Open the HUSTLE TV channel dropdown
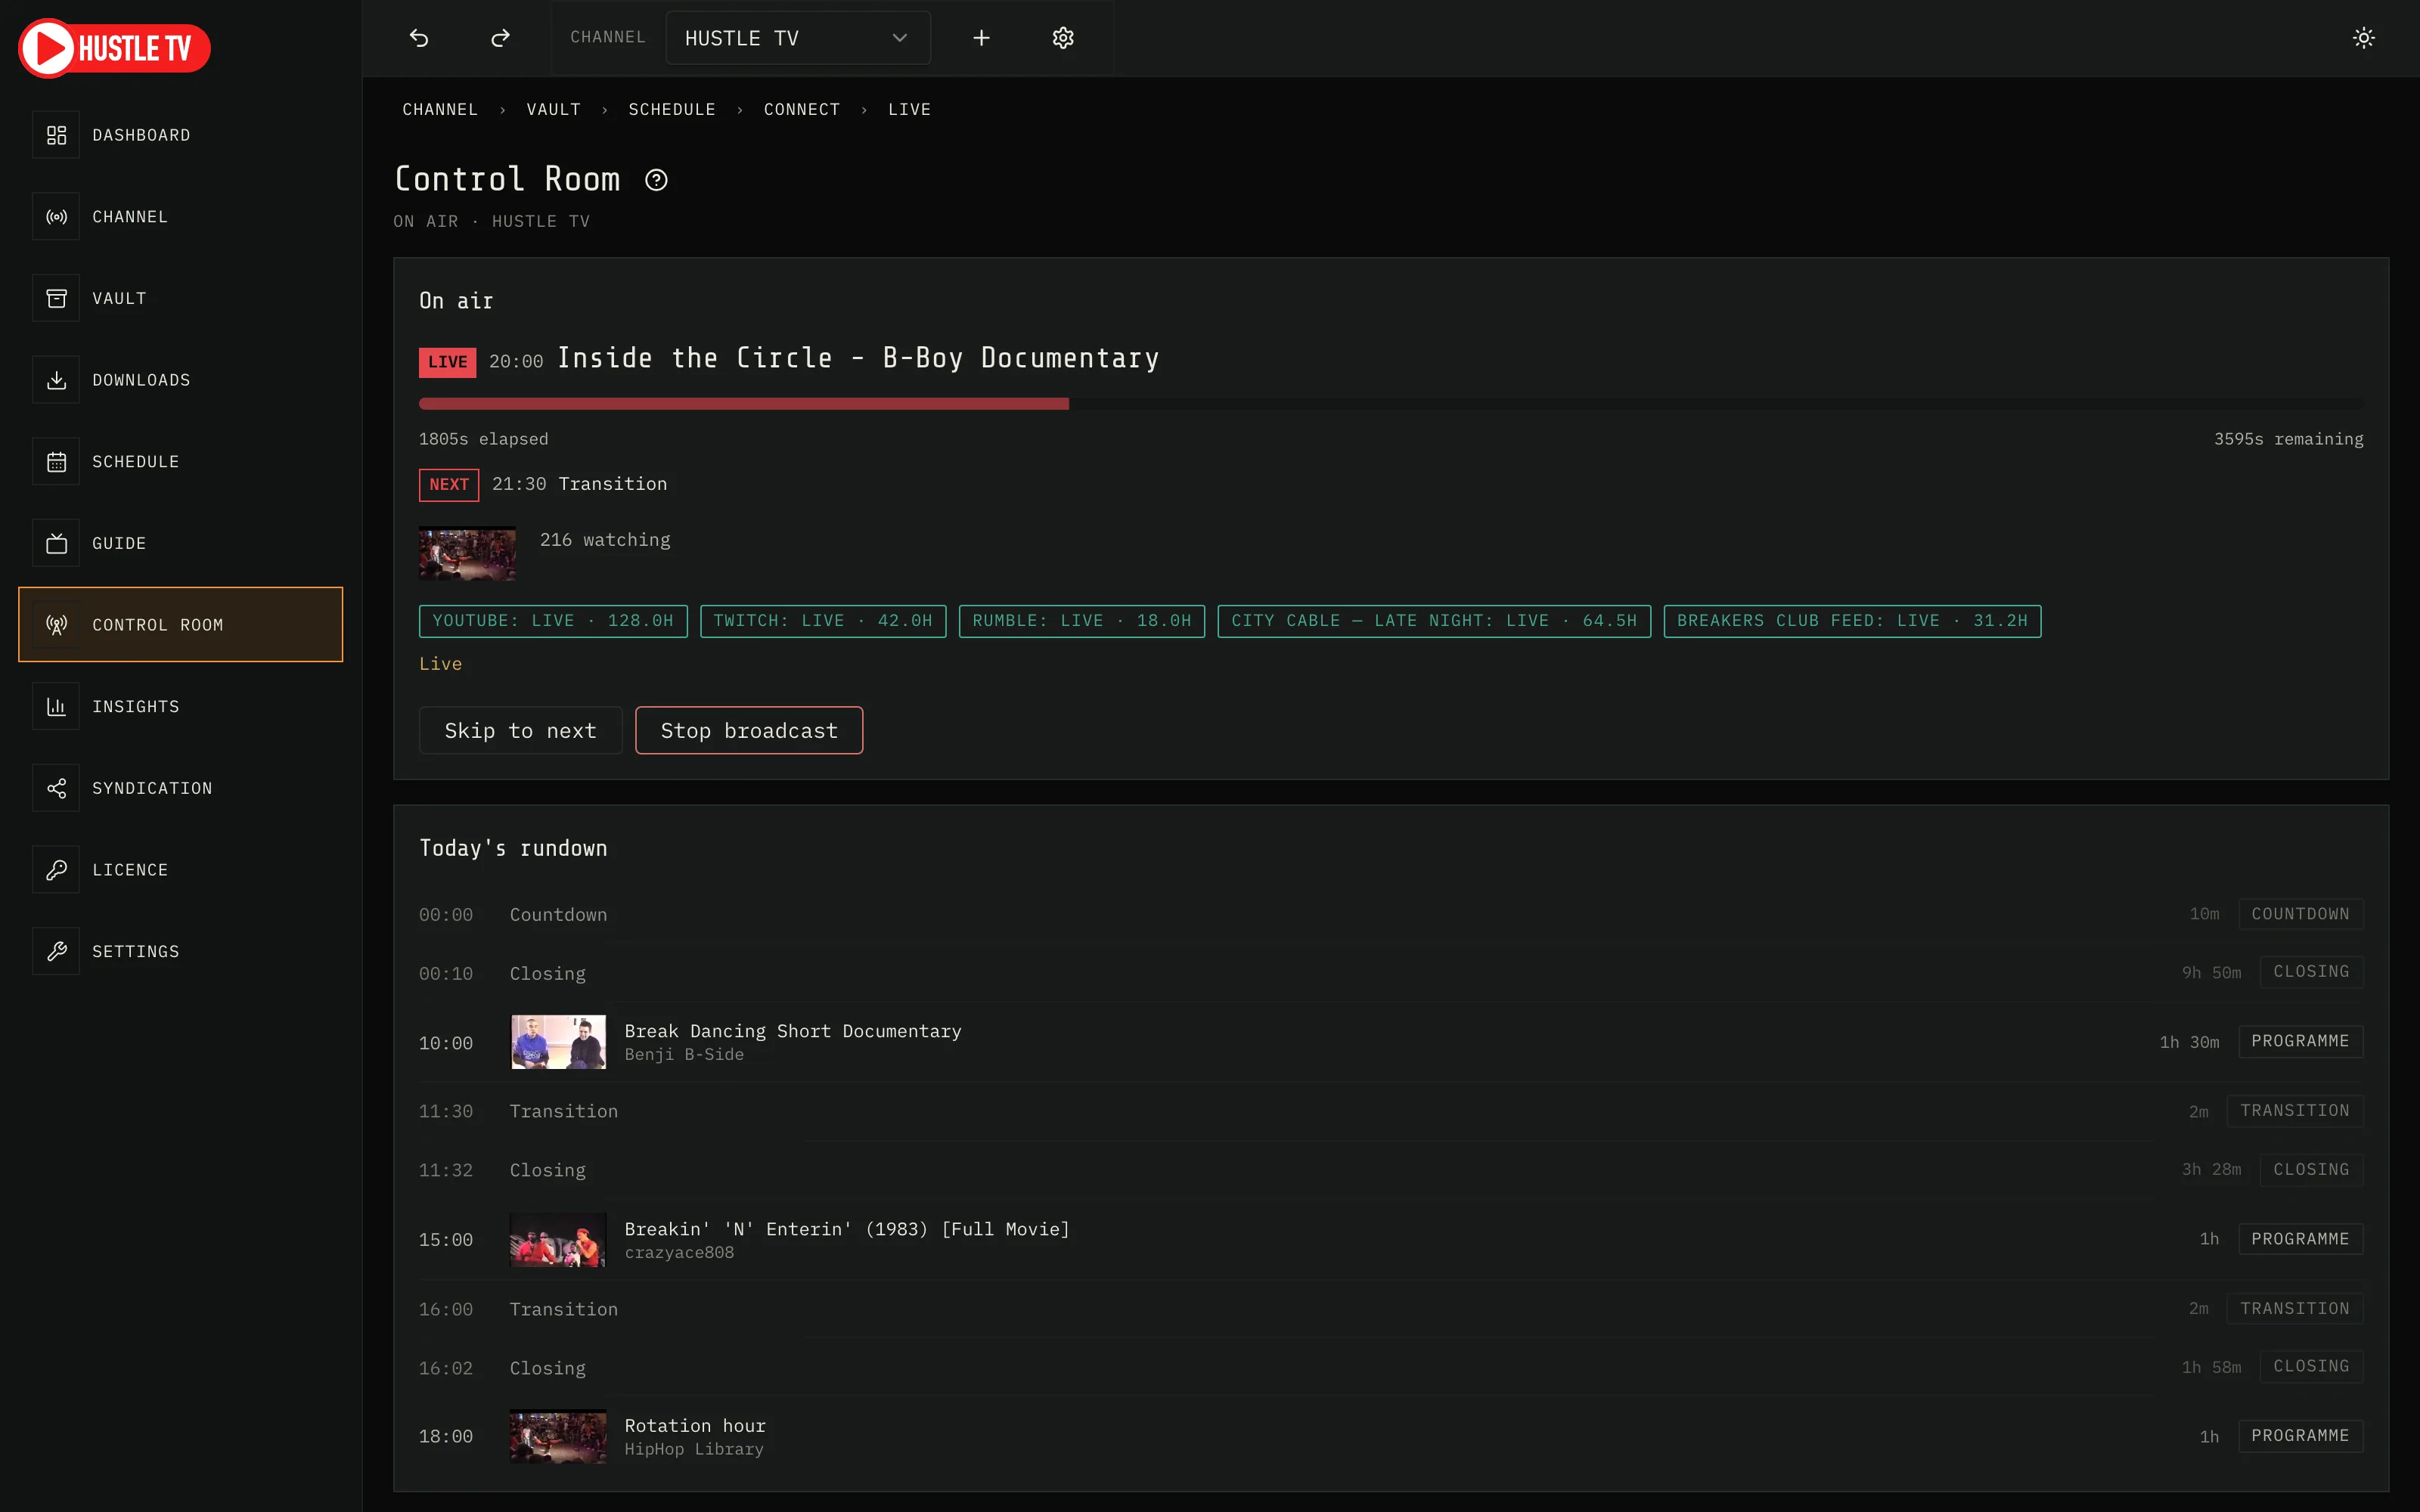 [x=798, y=38]
